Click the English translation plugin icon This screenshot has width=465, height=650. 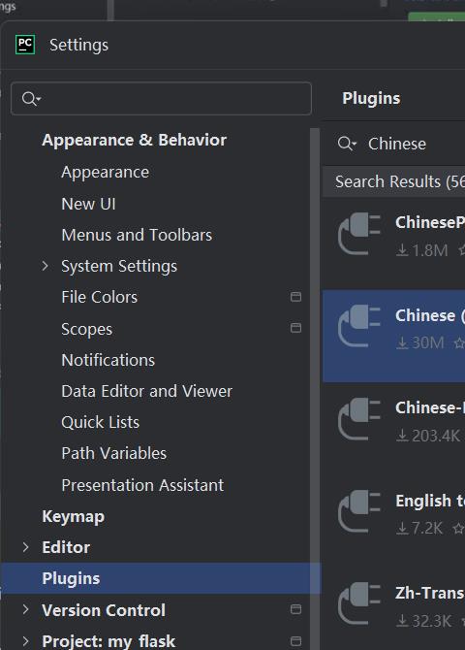pos(359,511)
